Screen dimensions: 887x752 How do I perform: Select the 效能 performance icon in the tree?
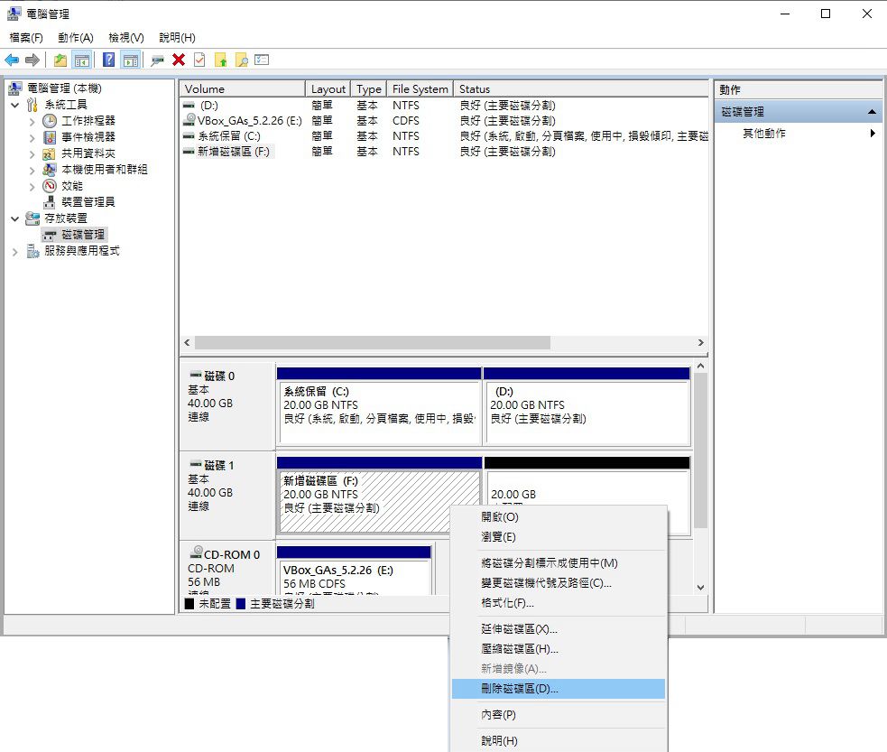50,186
